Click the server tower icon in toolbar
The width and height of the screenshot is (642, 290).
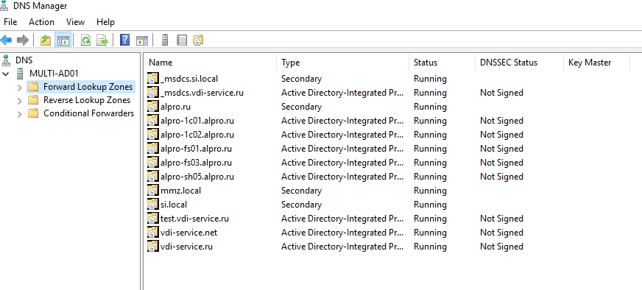[165, 40]
